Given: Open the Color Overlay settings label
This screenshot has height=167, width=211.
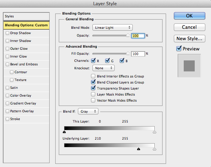Looking at the screenshot, I should click(x=21, y=96).
